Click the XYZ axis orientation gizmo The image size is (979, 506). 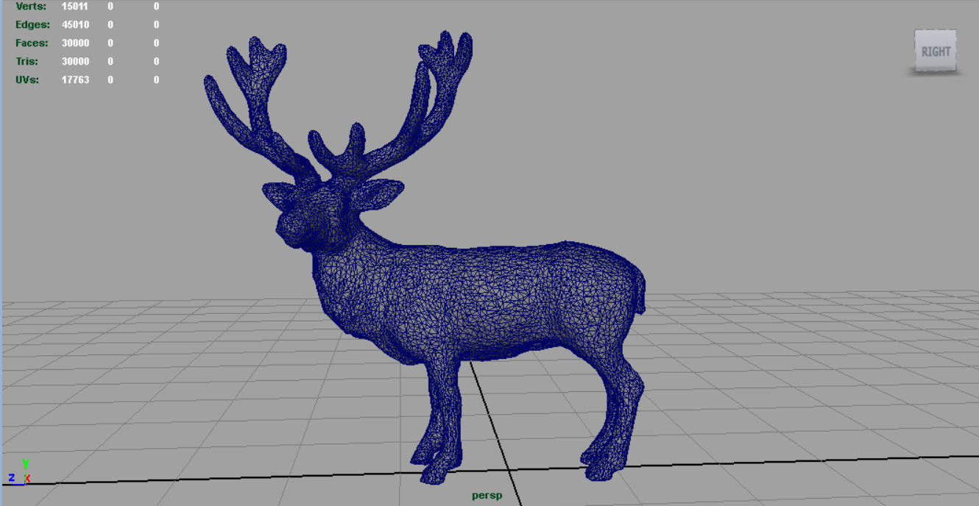(21, 471)
